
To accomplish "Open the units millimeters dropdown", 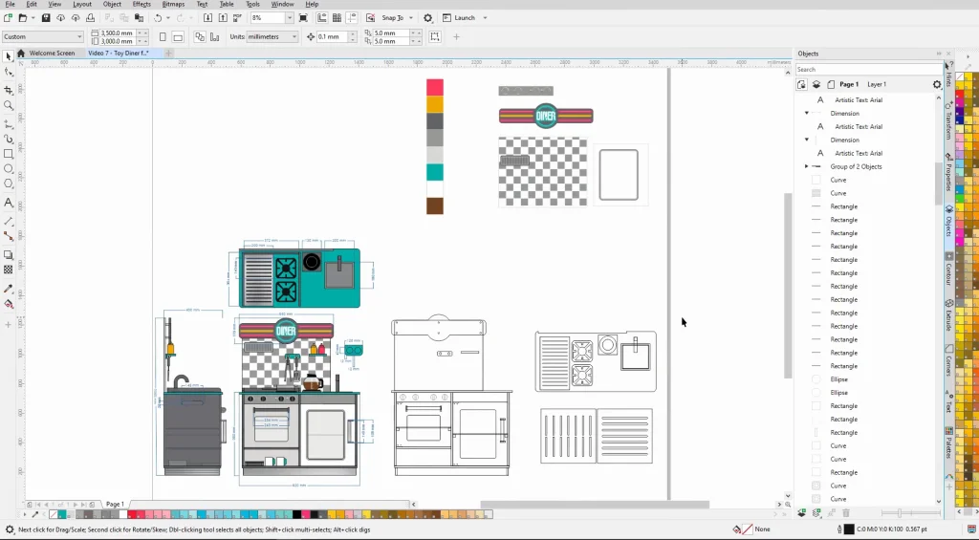I will tap(294, 37).
